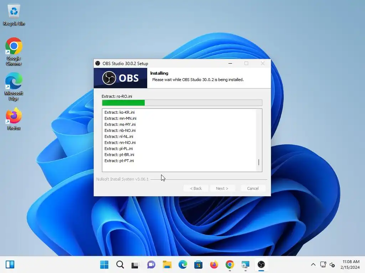Select the "Extract: pt-BR.ini" log line
The image size is (365, 273).
[119, 155]
